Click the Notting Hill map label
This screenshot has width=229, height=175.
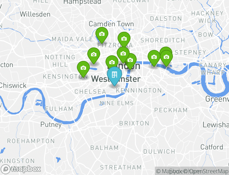pyautogui.click(x=60, y=61)
